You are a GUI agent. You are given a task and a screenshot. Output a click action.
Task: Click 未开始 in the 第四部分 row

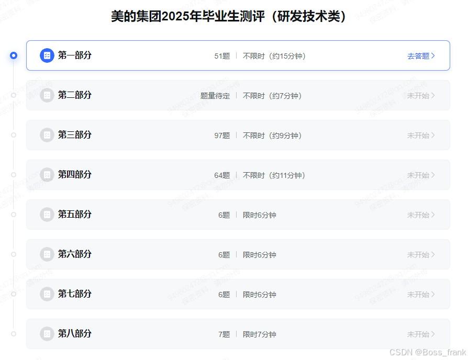click(x=421, y=175)
